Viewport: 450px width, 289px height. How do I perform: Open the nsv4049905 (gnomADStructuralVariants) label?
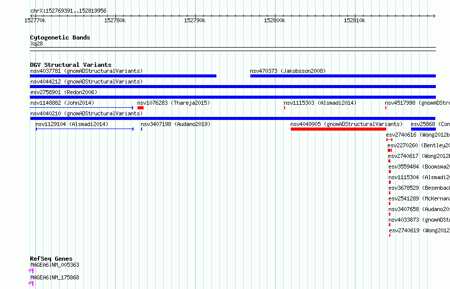346,124
